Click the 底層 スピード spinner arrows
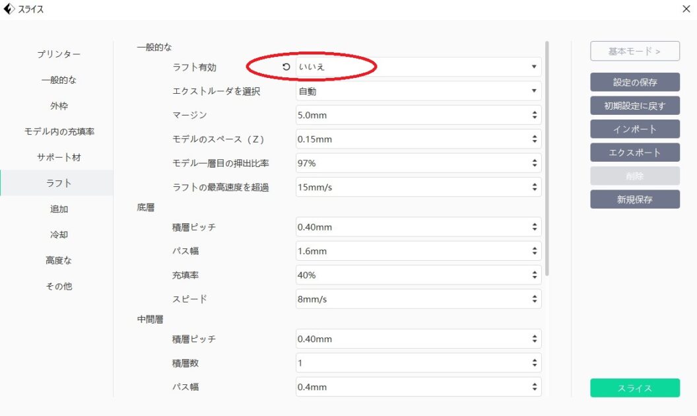Screen dimensions: 697x416 (535, 299)
